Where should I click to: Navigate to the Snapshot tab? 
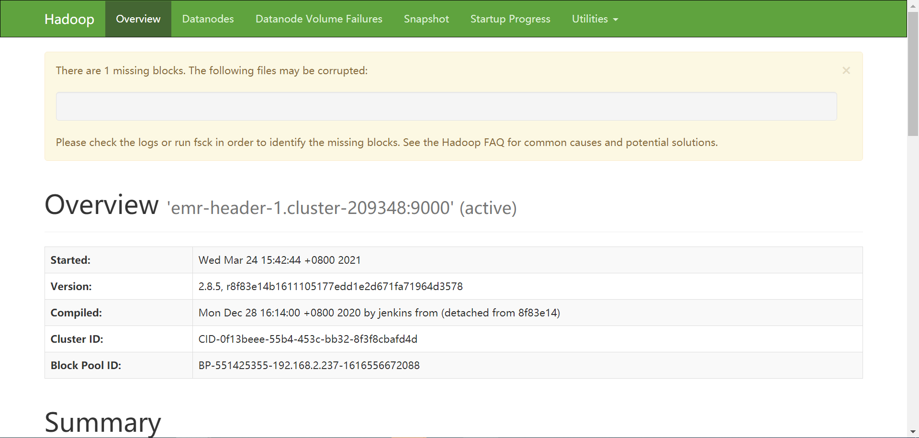click(x=426, y=19)
